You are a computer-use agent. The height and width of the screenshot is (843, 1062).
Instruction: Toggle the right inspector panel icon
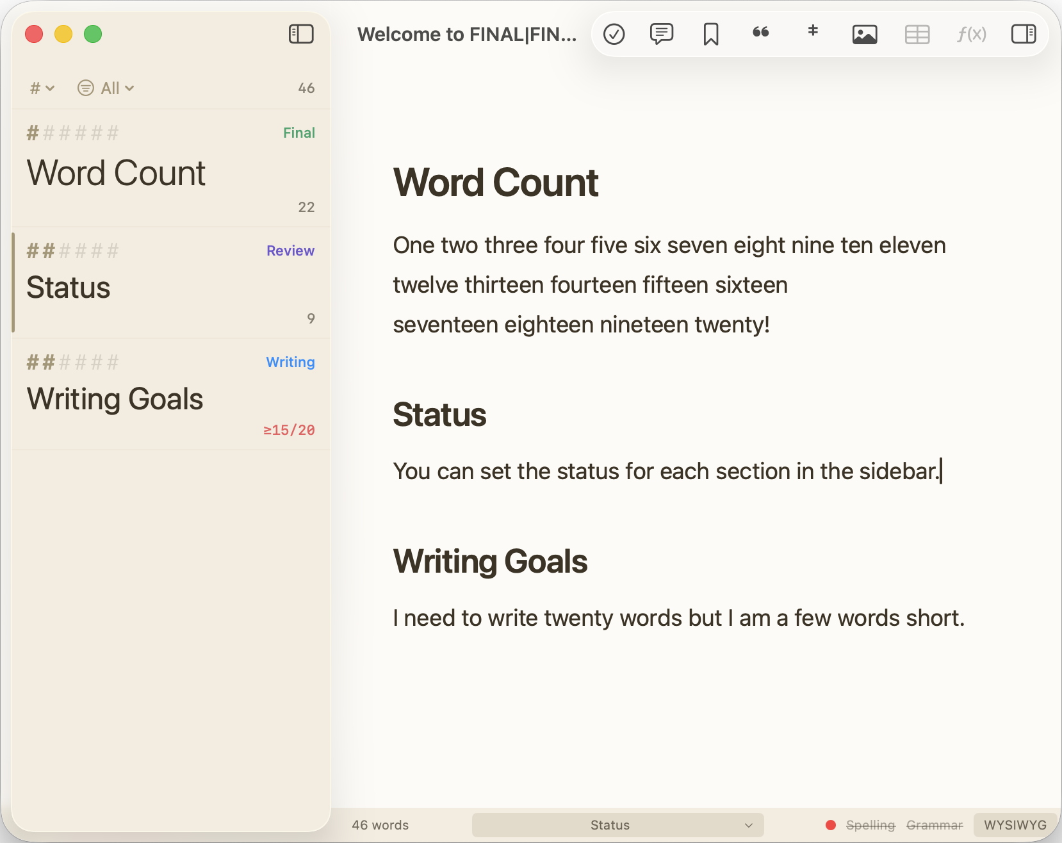pyautogui.click(x=1024, y=34)
